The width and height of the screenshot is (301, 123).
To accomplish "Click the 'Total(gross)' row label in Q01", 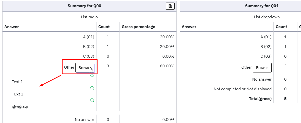I will pos(260,99).
